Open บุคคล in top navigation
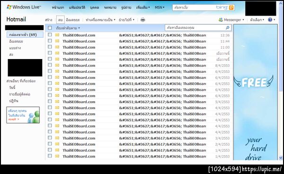Image resolution: width=284 pixels, height=174 pixels. coord(95,8)
